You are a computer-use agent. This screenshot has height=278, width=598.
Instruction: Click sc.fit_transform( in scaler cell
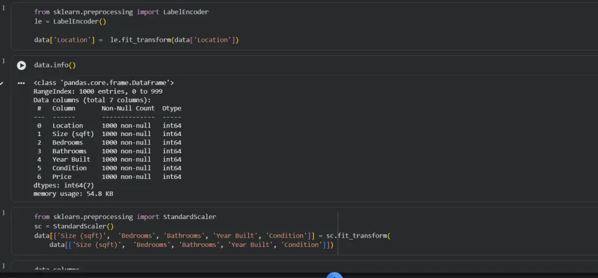(358, 236)
